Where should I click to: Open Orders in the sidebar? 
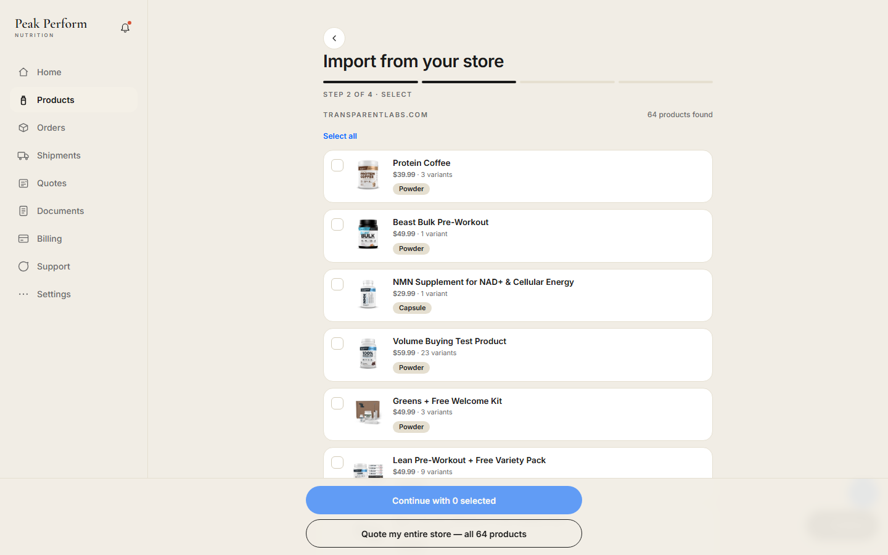coord(73,128)
